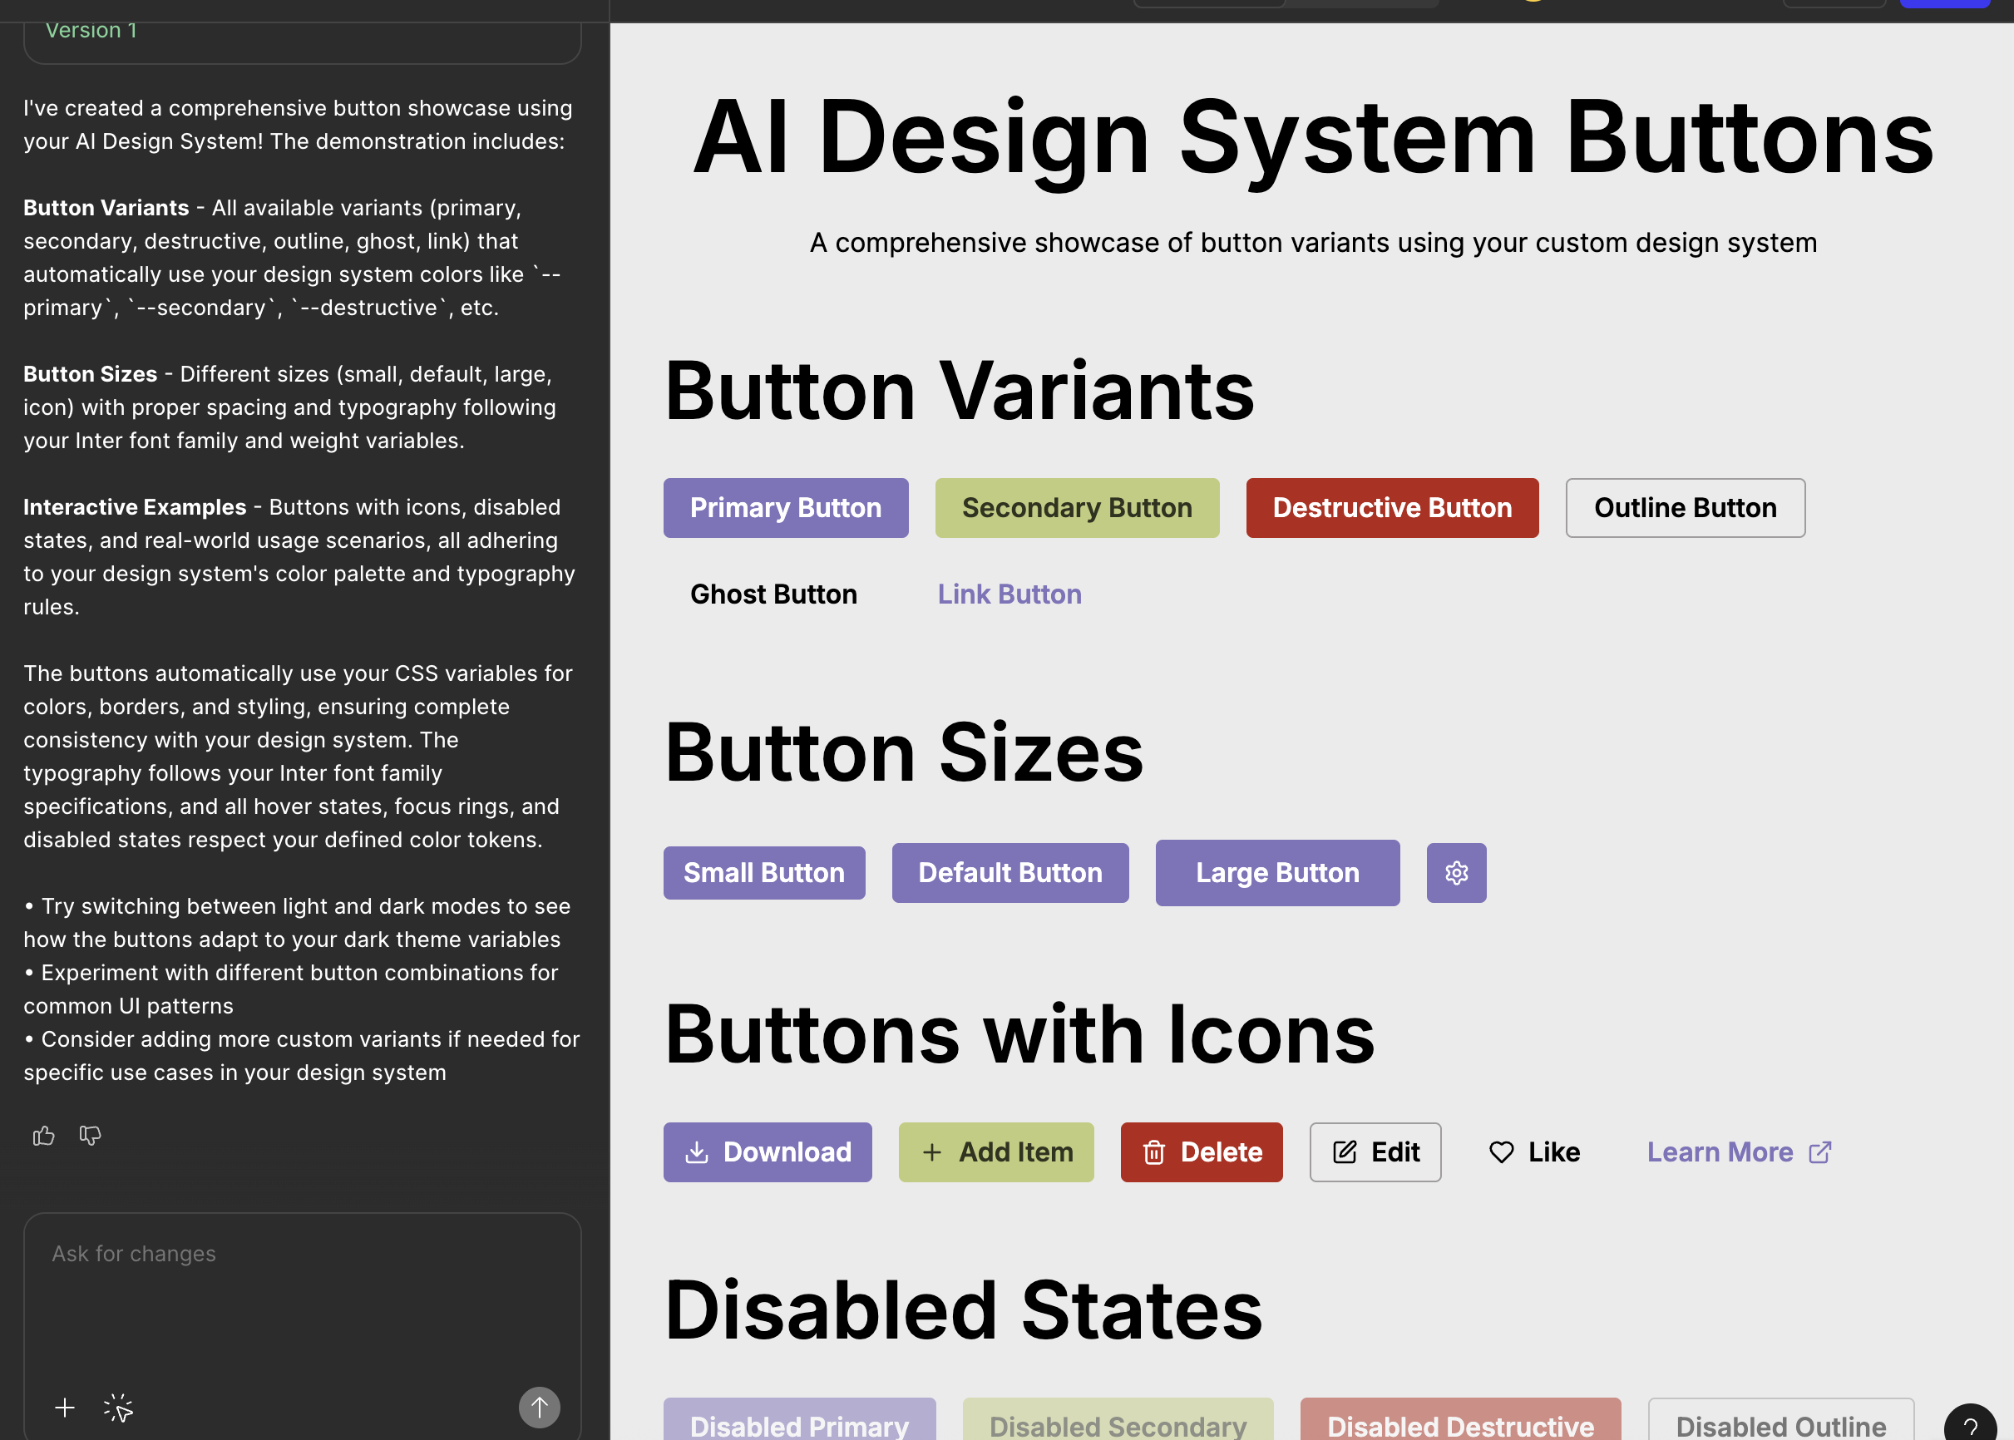Click the Edit outline button
2014x1440 pixels.
[x=1375, y=1152]
